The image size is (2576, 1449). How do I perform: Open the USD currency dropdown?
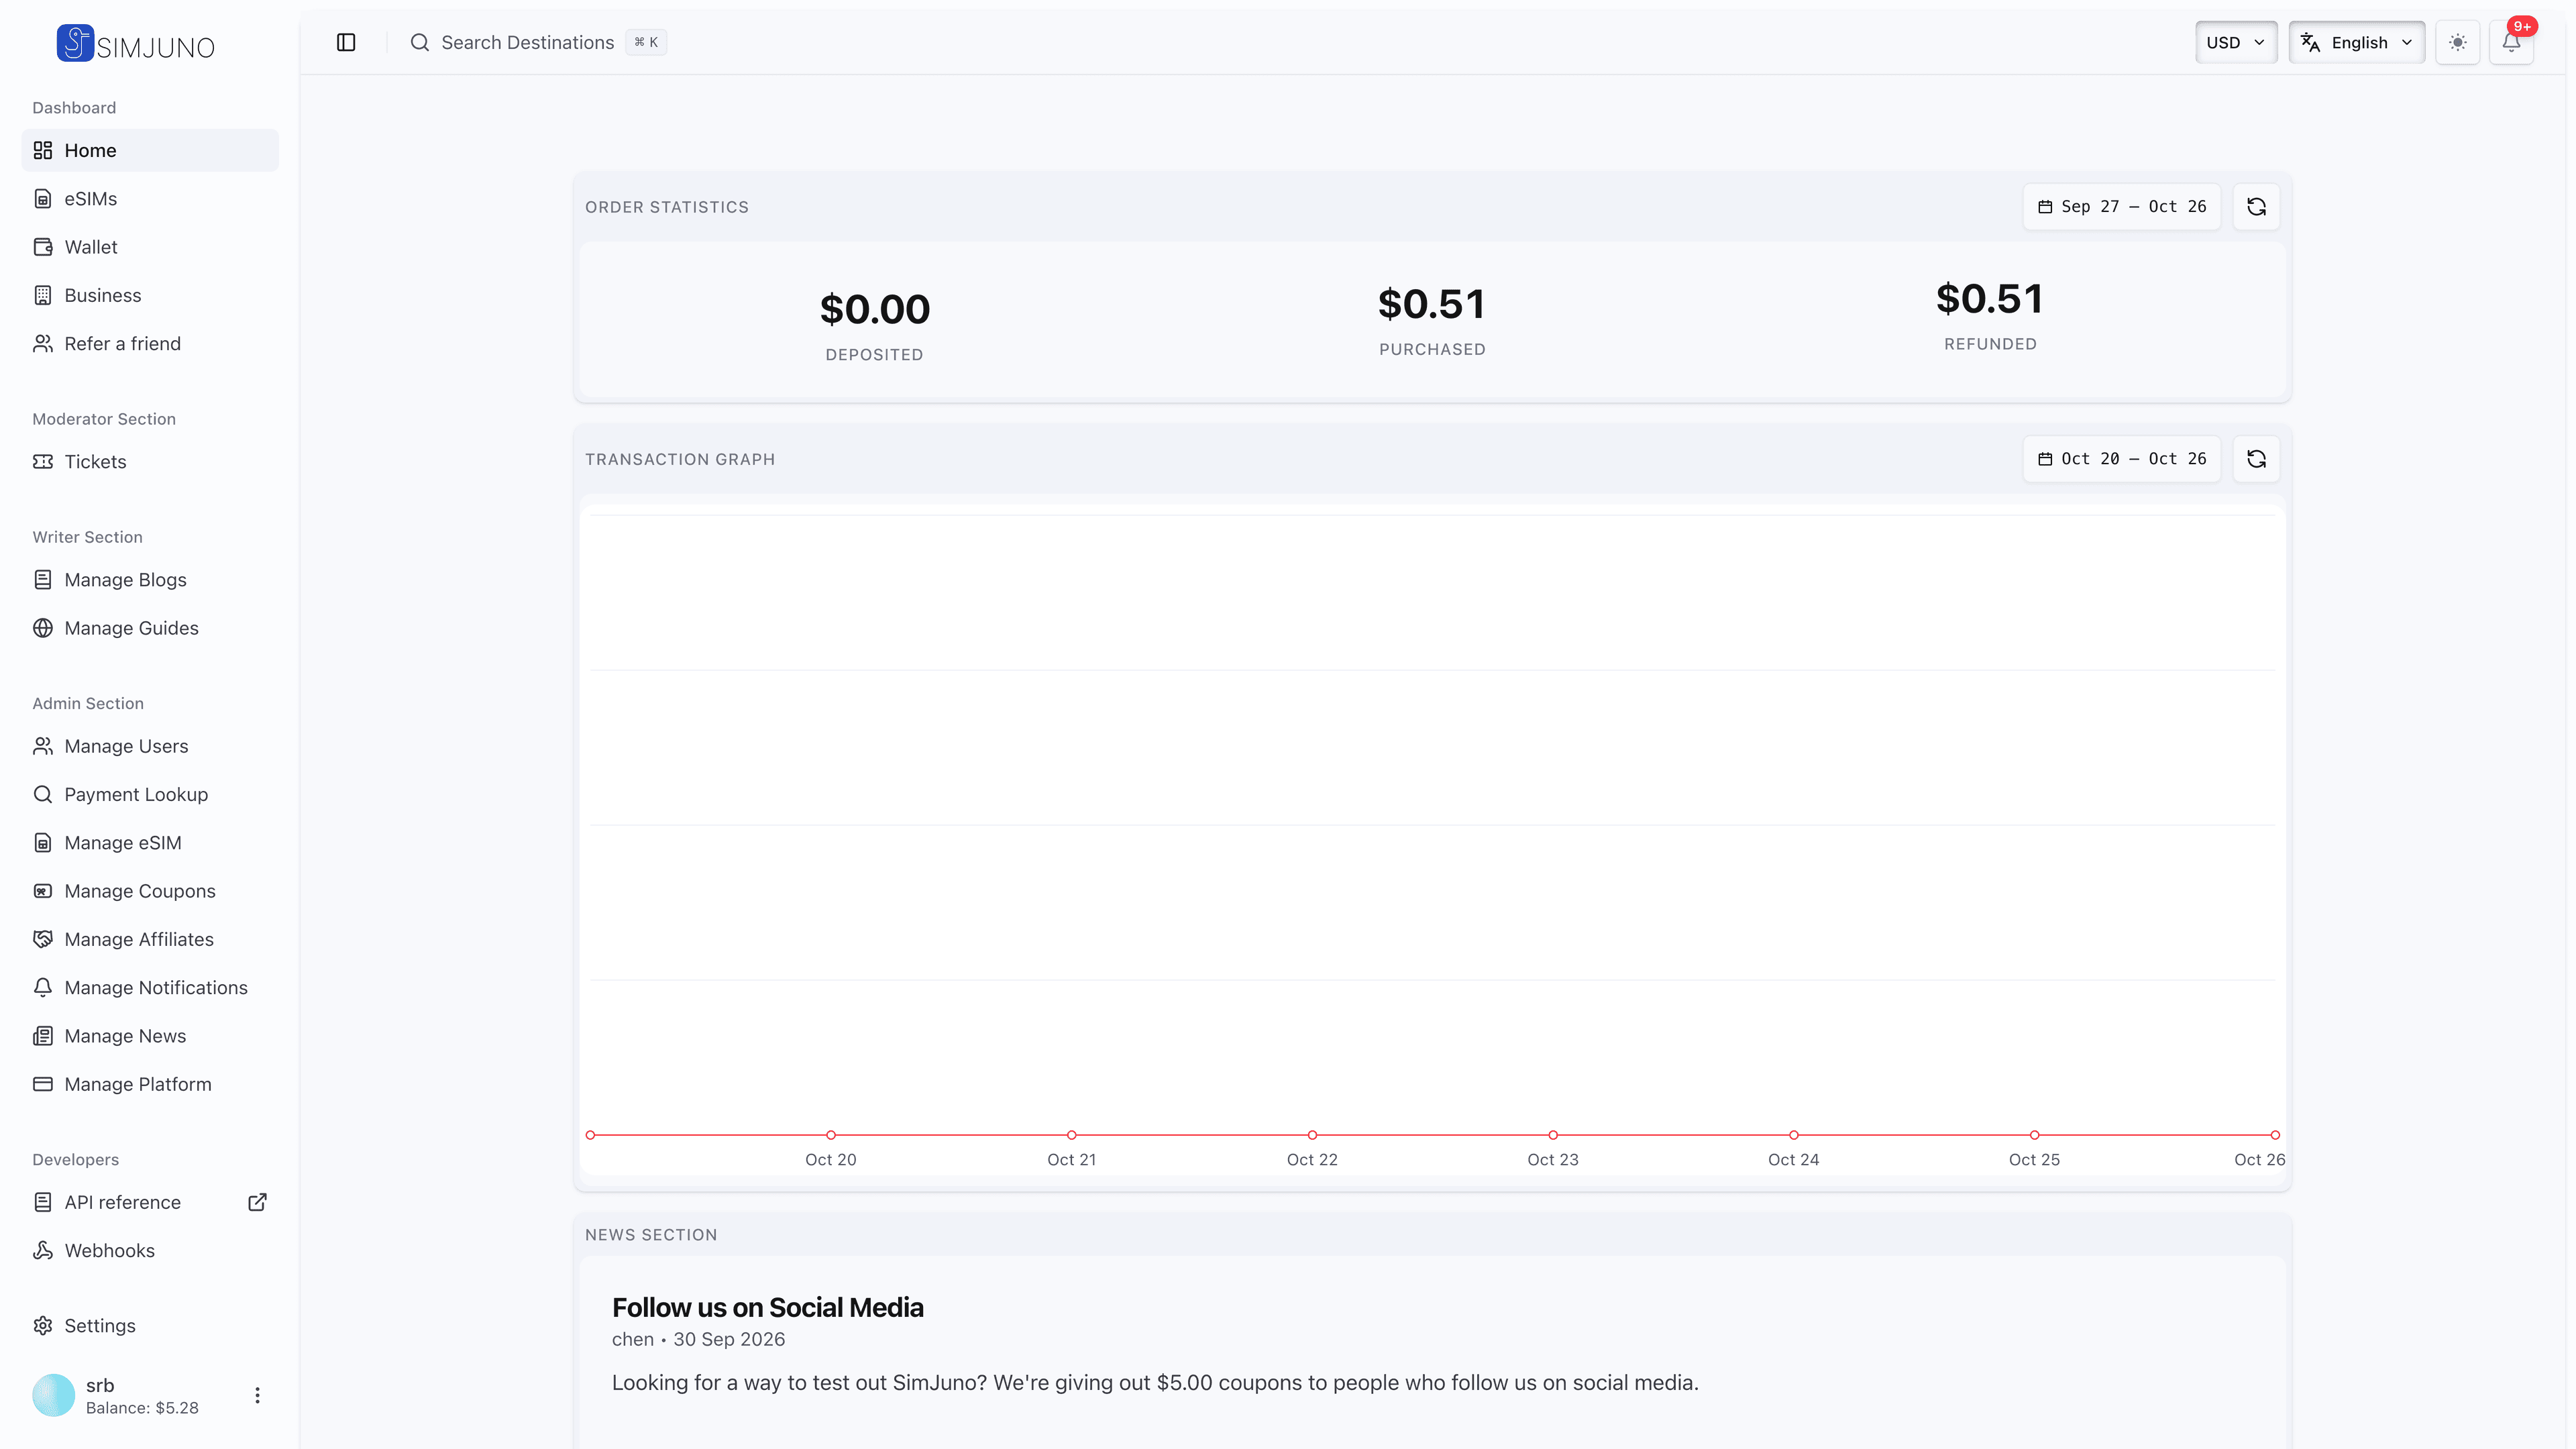2236,42
